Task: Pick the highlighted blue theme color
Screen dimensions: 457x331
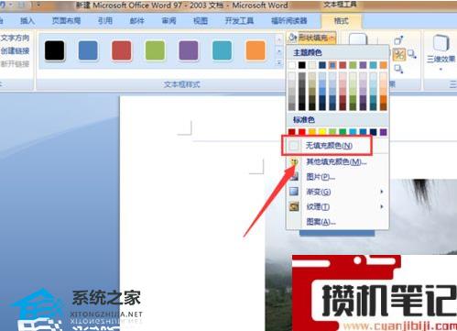Action: pyautogui.click(x=332, y=65)
